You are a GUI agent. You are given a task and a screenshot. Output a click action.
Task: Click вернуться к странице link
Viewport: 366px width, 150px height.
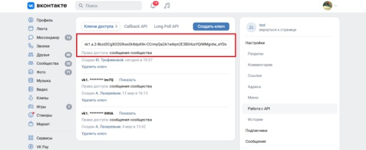277,30
